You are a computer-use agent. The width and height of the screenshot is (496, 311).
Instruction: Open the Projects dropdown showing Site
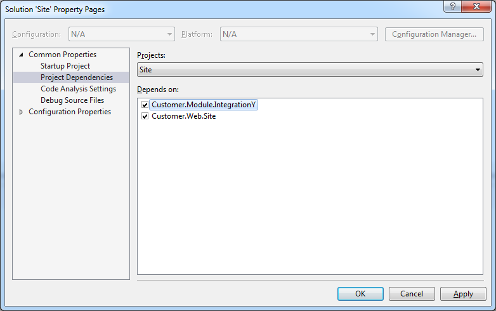[310, 70]
